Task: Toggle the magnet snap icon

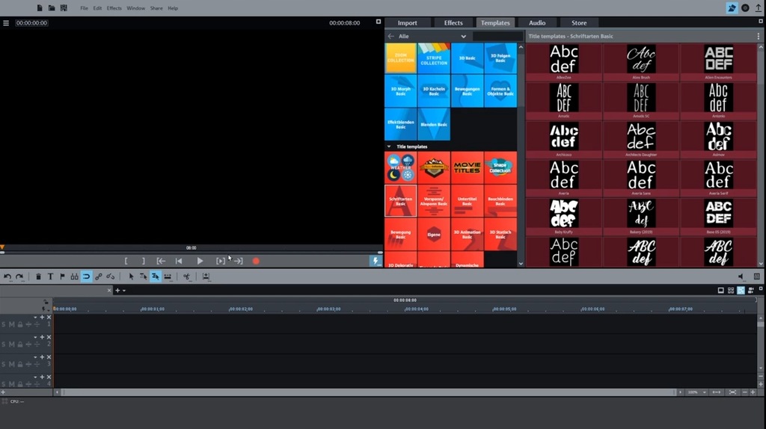Action: click(86, 277)
